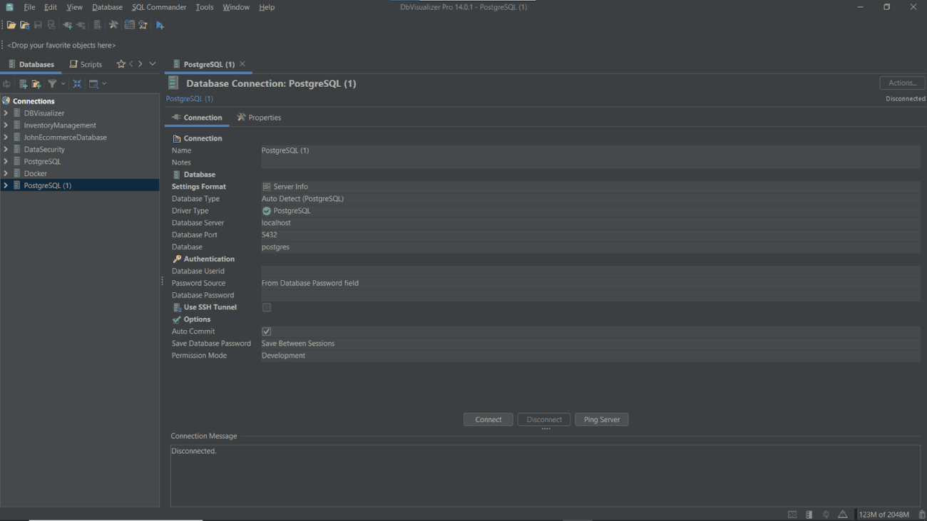Select the filter icon in the Databases panel

tap(53, 83)
